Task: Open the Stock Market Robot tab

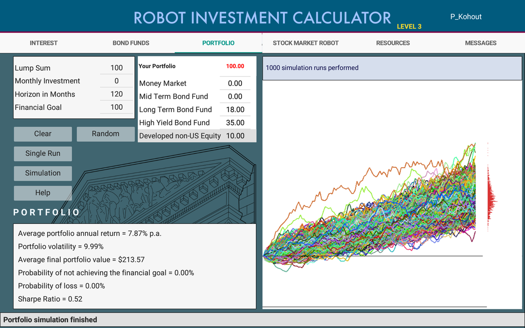Action: (x=305, y=43)
